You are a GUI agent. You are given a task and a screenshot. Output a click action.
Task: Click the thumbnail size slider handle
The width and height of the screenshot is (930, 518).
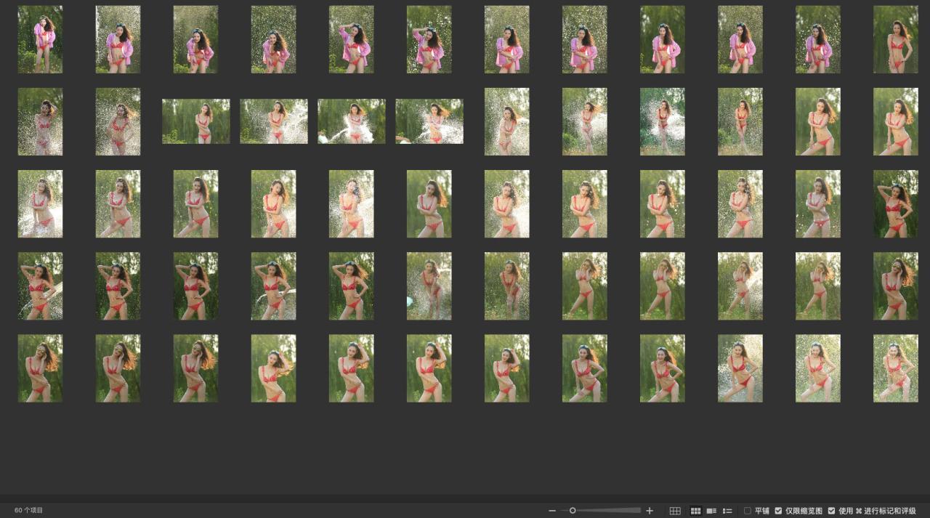click(x=573, y=511)
